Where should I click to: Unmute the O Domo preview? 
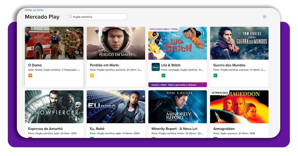[x=77, y=52]
